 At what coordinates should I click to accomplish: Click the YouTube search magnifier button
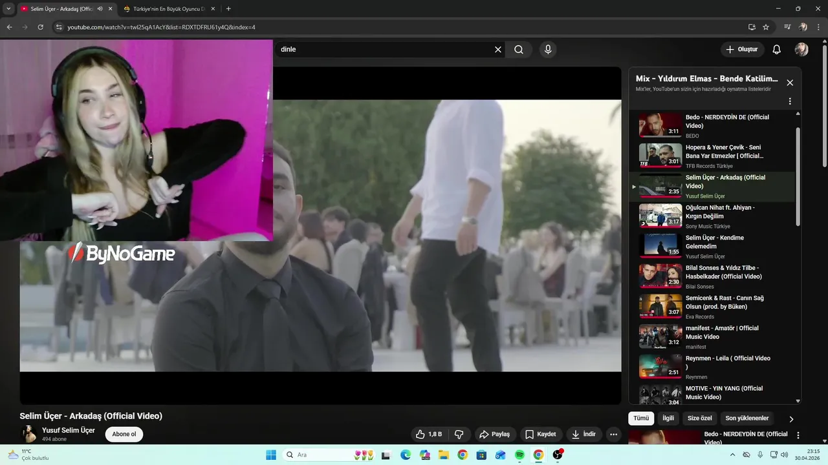point(519,50)
